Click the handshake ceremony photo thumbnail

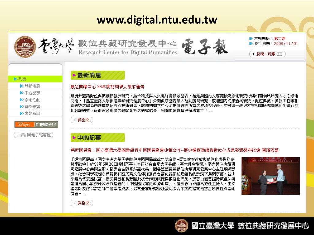270,176
